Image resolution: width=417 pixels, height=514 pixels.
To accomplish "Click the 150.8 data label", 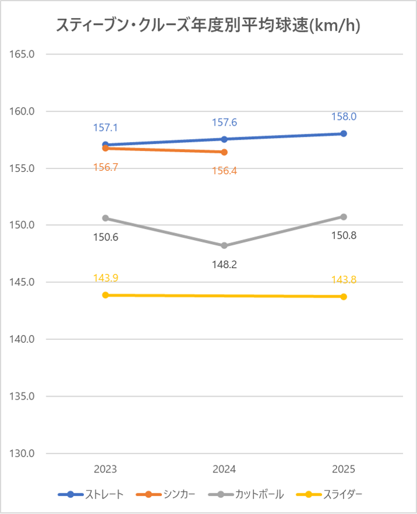I will click(344, 236).
